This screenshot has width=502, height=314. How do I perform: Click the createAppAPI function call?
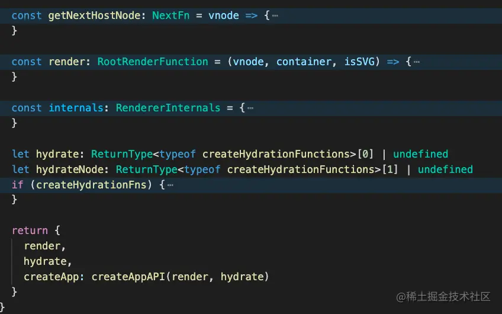[128, 277]
